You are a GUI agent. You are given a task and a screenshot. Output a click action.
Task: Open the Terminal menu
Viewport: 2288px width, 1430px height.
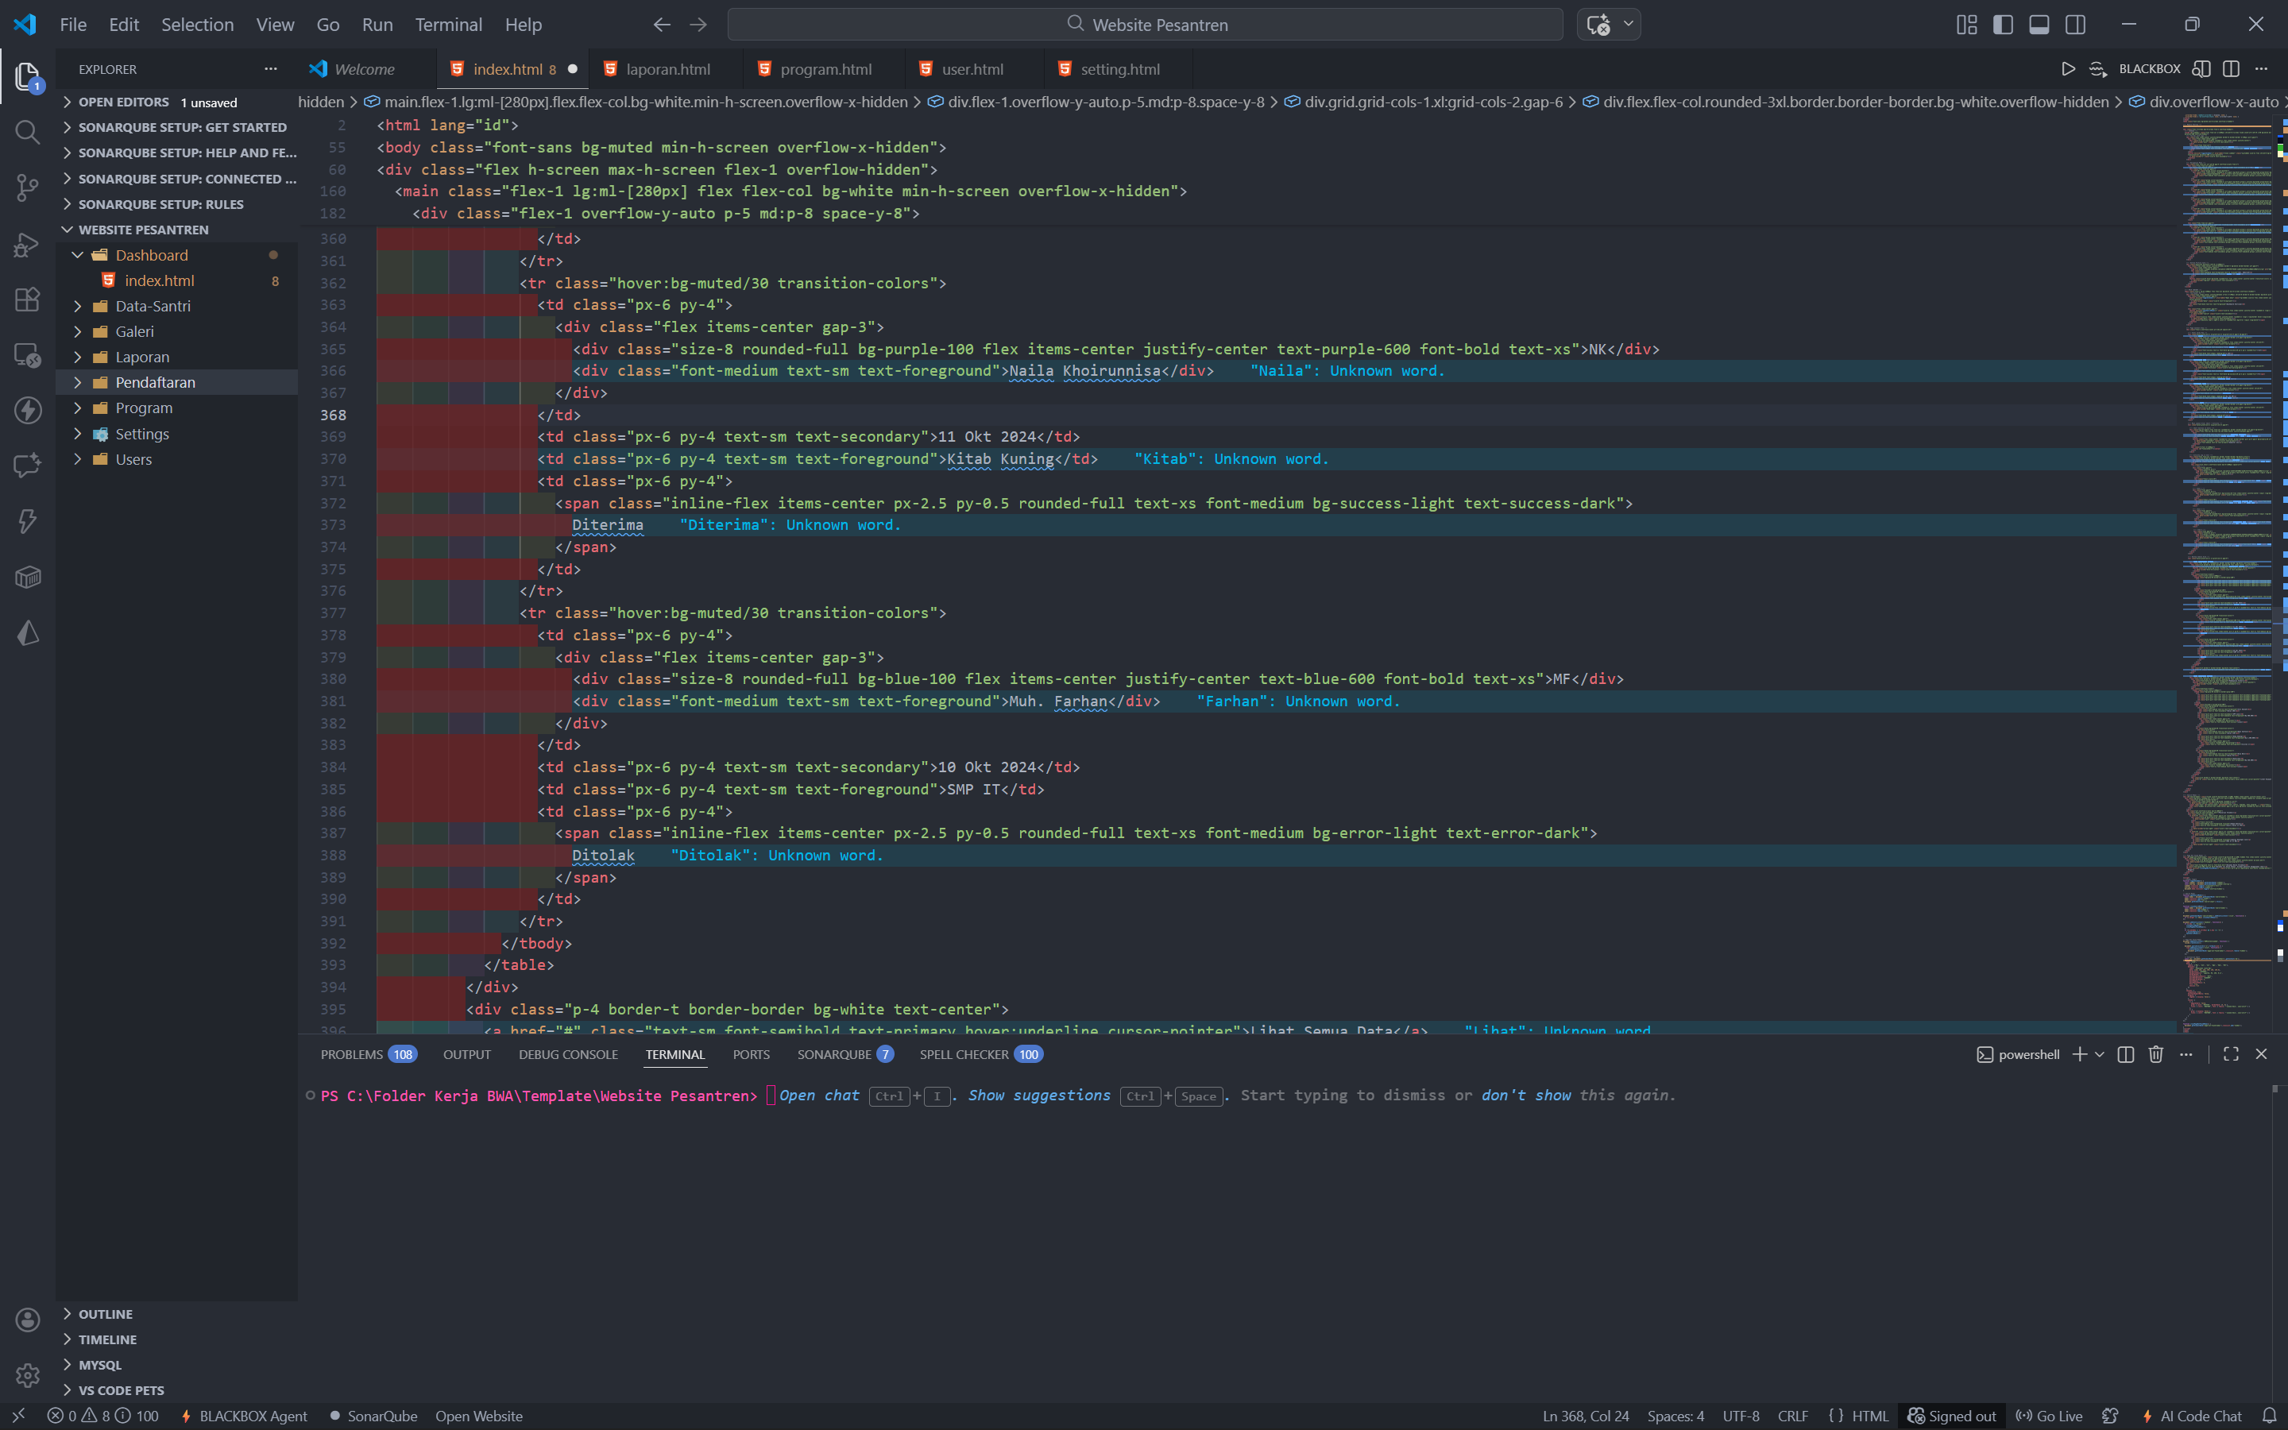click(448, 25)
